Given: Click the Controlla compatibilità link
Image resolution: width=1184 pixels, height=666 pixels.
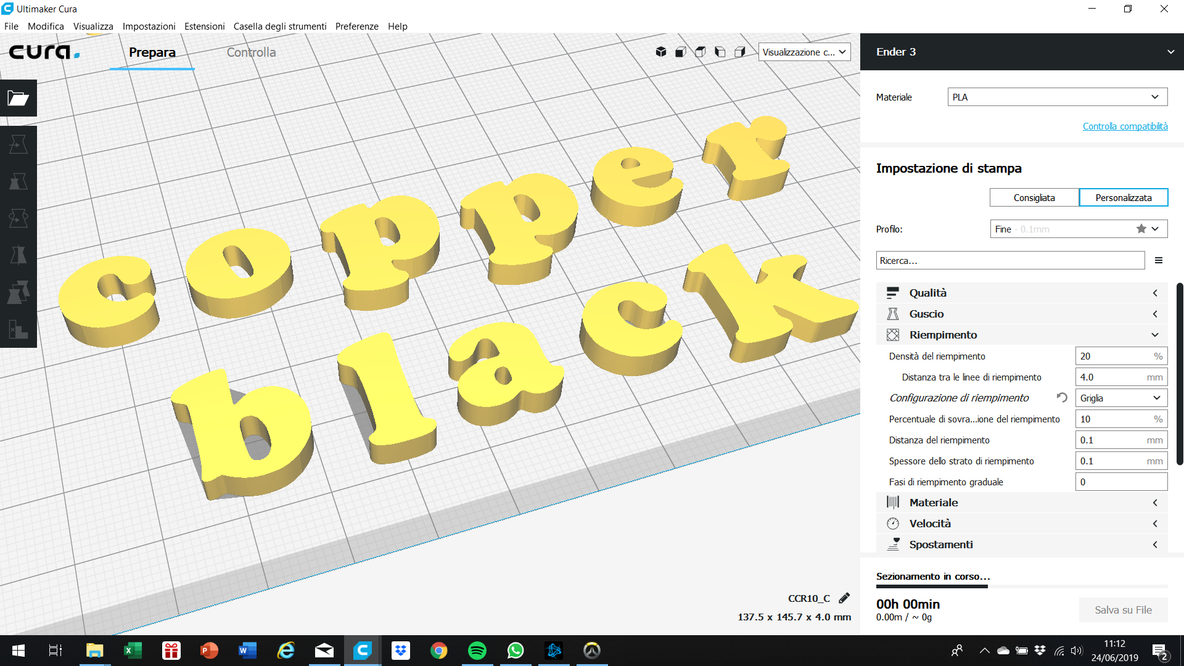Looking at the screenshot, I should (x=1125, y=126).
